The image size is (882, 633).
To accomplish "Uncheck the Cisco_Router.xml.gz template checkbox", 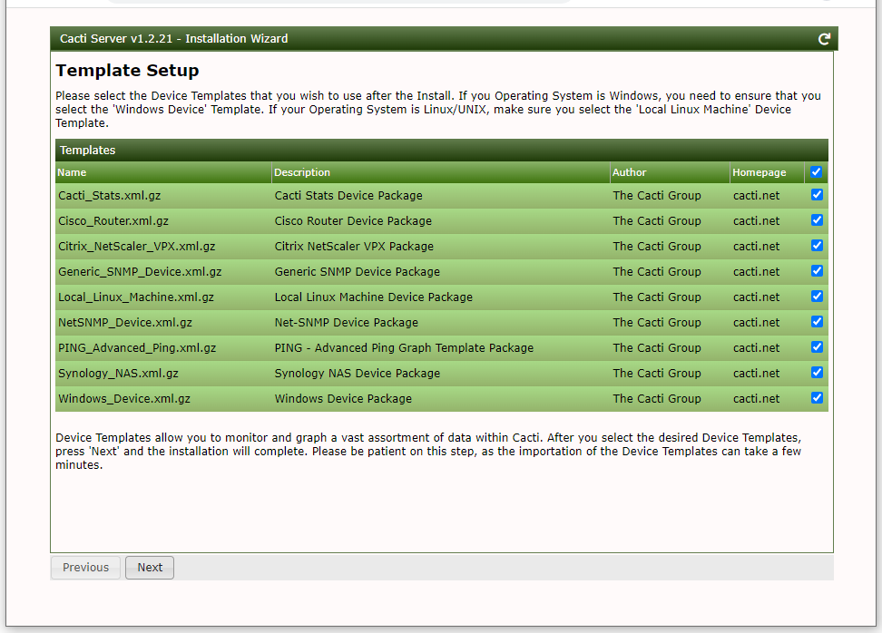I will pos(817,219).
